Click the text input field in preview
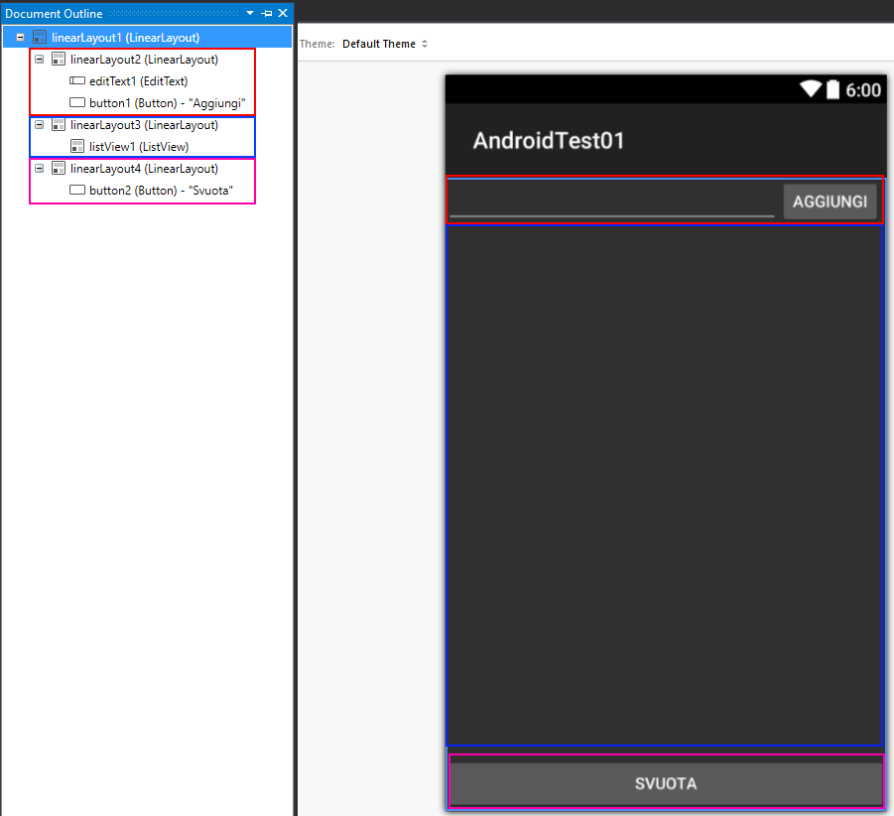 [x=612, y=201]
